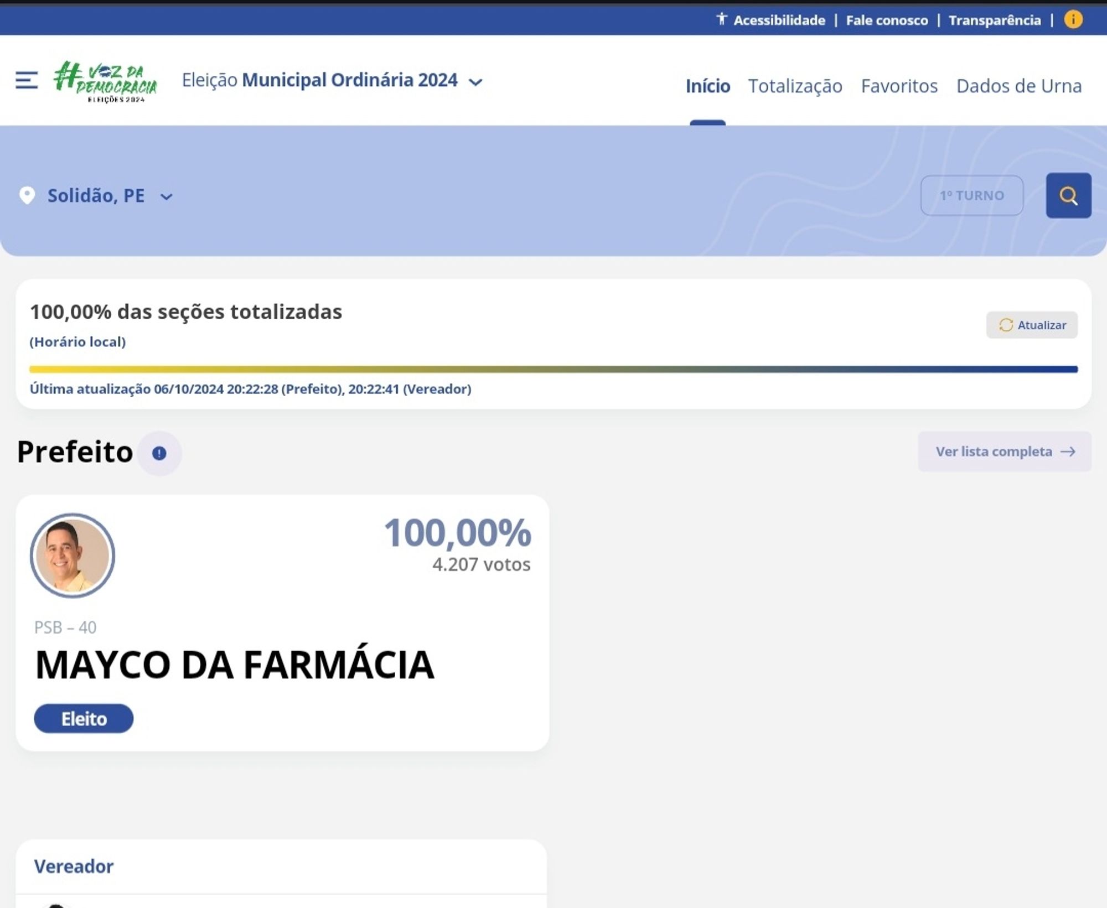The width and height of the screenshot is (1107, 908).
Task: Click the magnifier search button
Action: pos(1068,195)
